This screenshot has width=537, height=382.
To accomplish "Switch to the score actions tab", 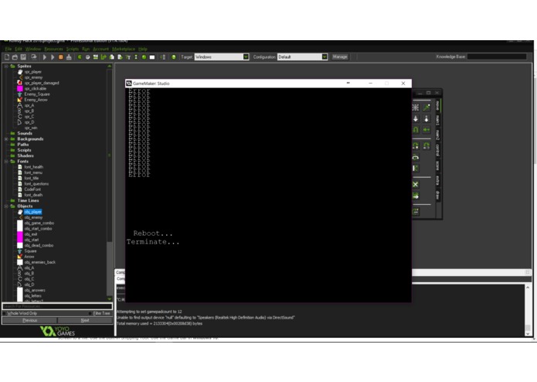I will tap(437, 165).
